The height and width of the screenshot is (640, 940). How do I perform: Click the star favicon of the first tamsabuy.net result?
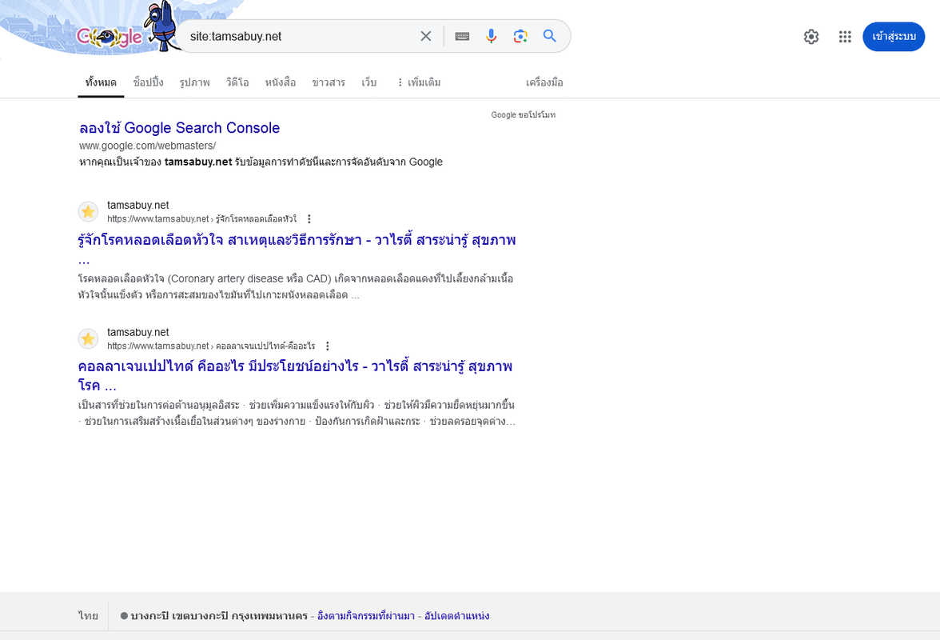[88, 212]
